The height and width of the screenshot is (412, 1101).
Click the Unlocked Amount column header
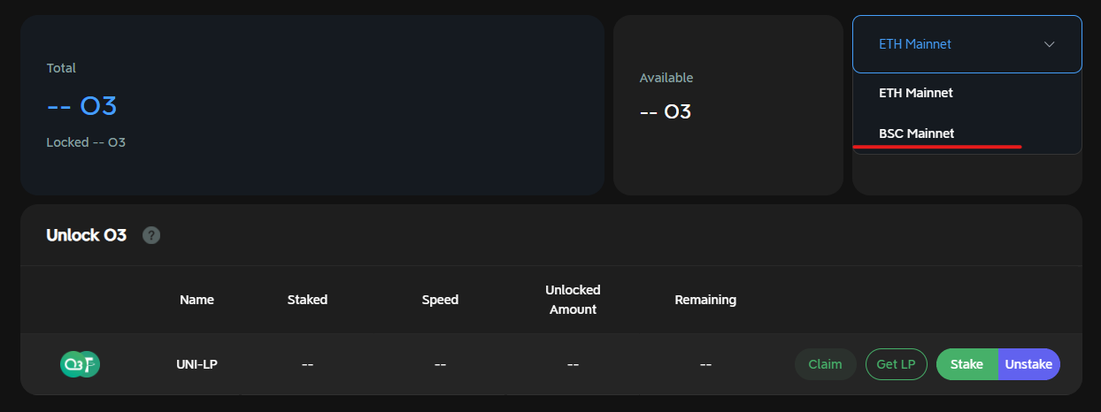(573, 300)
